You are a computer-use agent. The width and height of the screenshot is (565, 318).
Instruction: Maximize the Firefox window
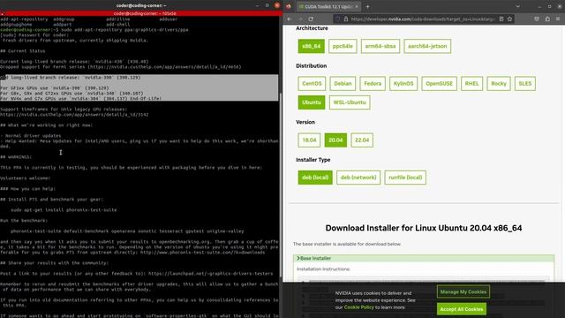[549, 6]
